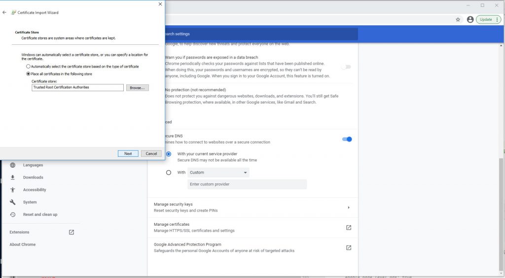Open the Chrome three-dot menu
The image size is (505, 278).
[x=497, y=19]
